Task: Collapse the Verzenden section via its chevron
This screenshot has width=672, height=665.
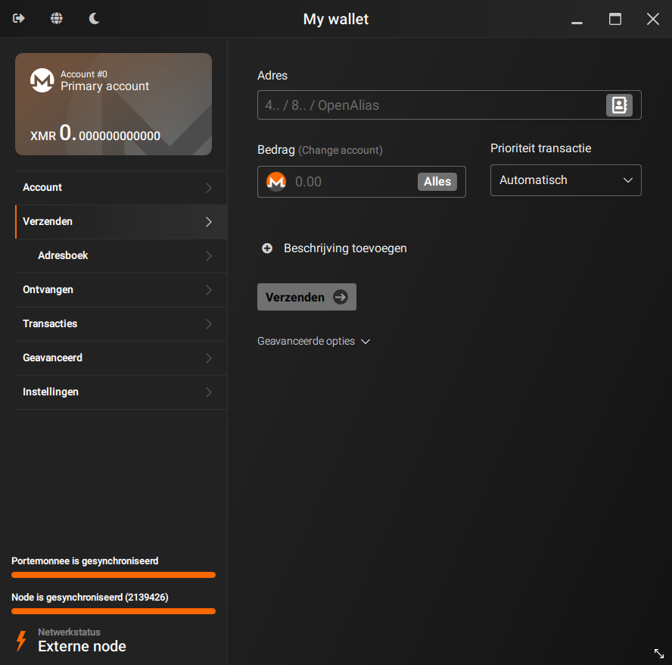Action: coord(207,222)
